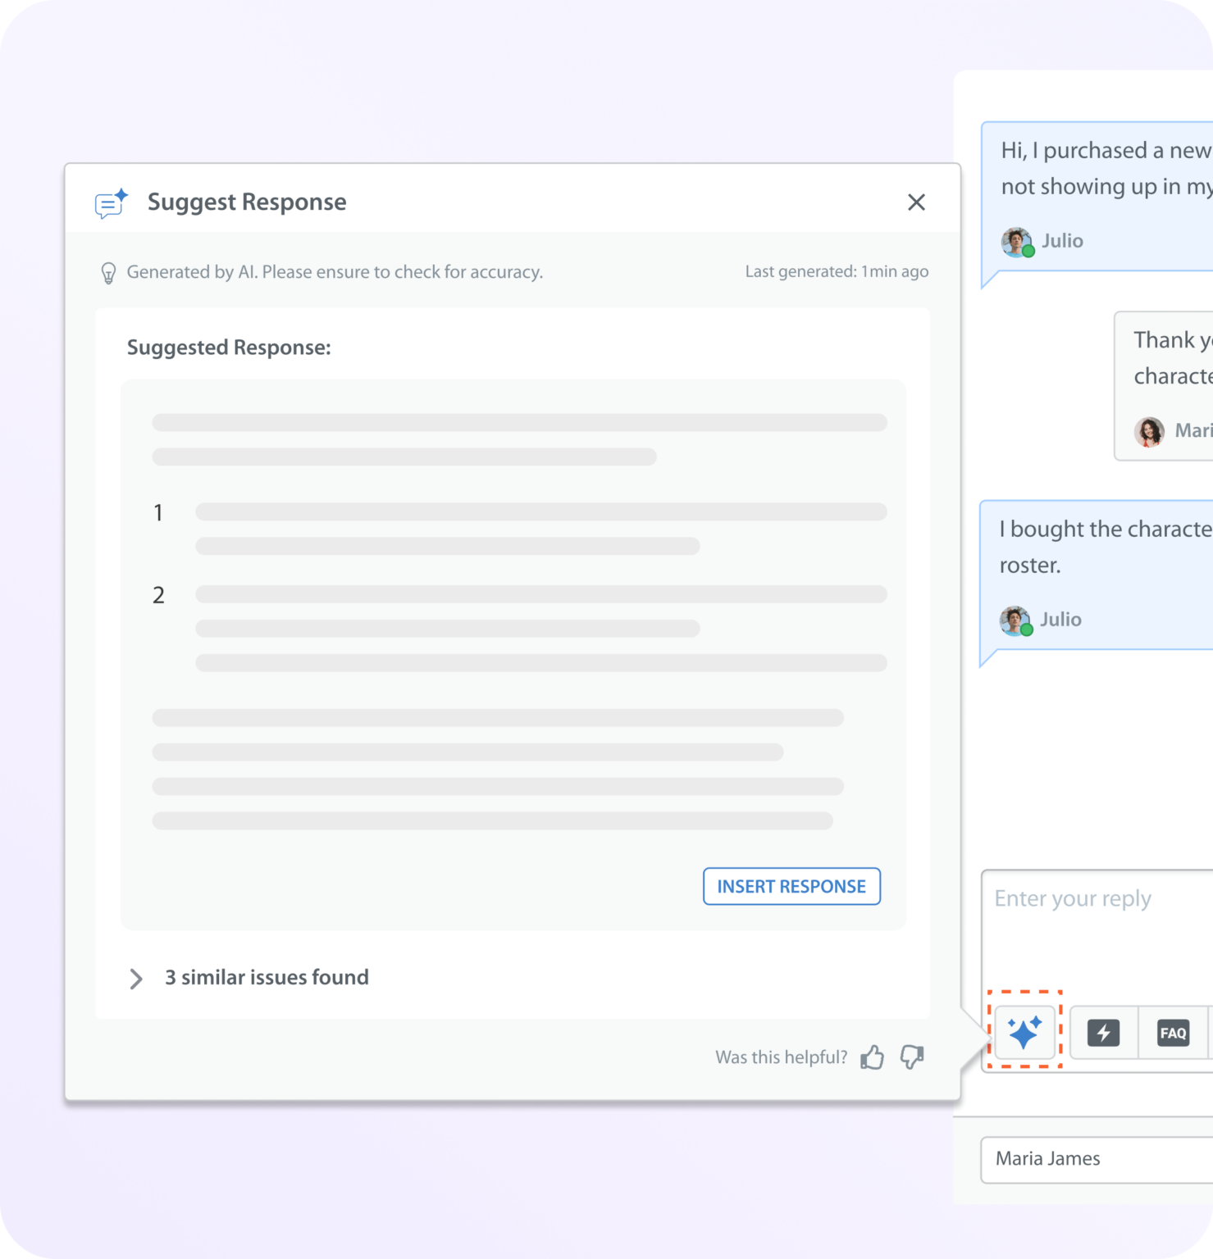Image resolution: width=1213 pixels, height=1259 pixels.
Task: Click Julio's avatar on the first message
Action: (x=1016, y=241)
